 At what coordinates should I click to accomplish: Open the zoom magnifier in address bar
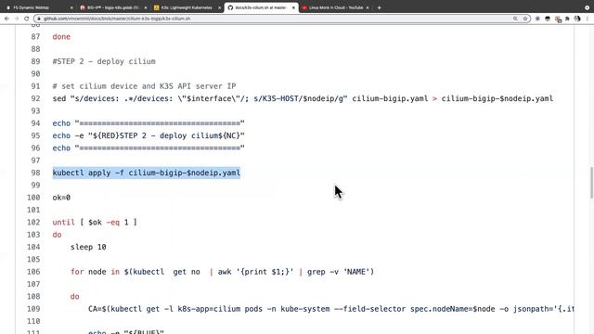[515, 19]
